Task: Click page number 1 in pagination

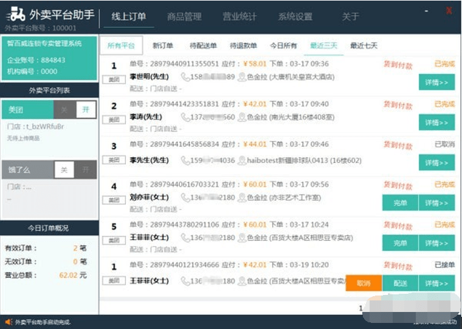Action: [x=360, y=308]
